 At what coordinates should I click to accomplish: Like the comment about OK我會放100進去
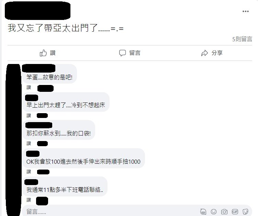[x=29, y=172]
